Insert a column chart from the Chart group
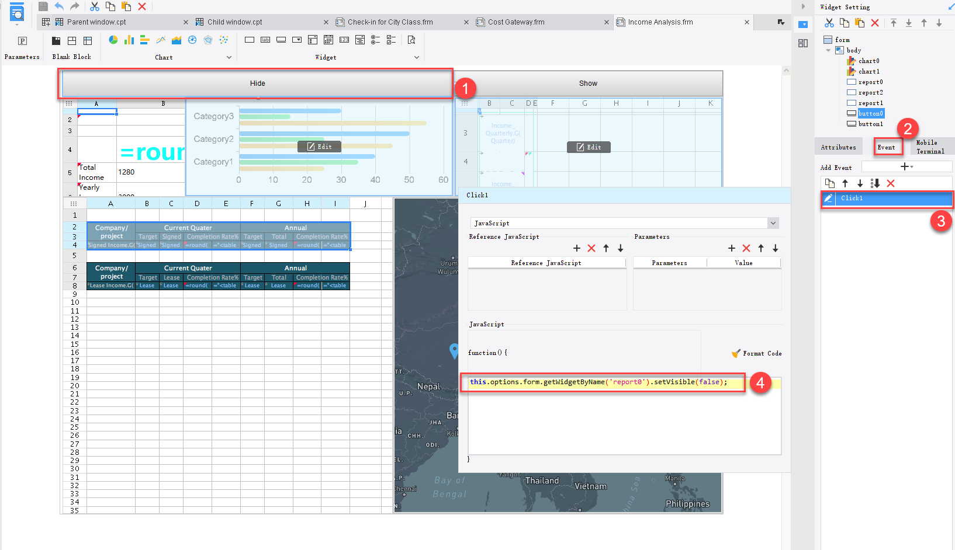The width and height of the screenshot is (955, 550). click(129, 40)
